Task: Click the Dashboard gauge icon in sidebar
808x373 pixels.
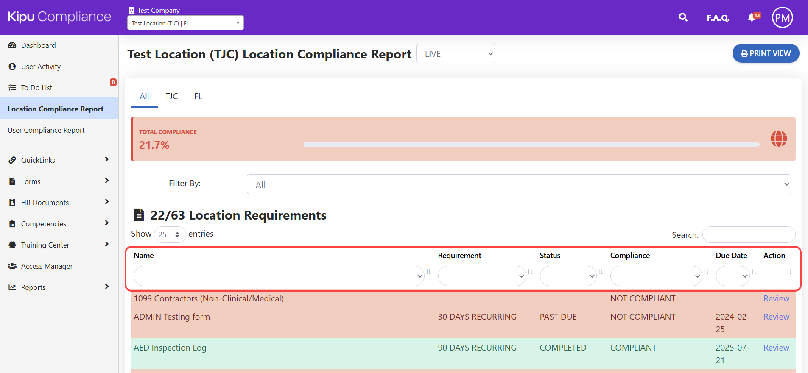Action: 12,45
